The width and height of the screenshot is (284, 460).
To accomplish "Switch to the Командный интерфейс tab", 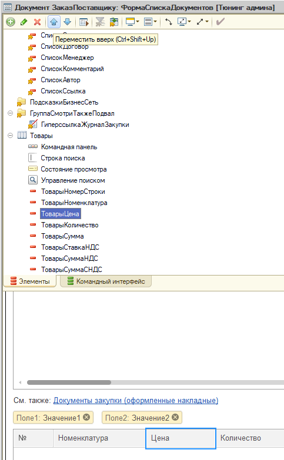I will [106, 281].
